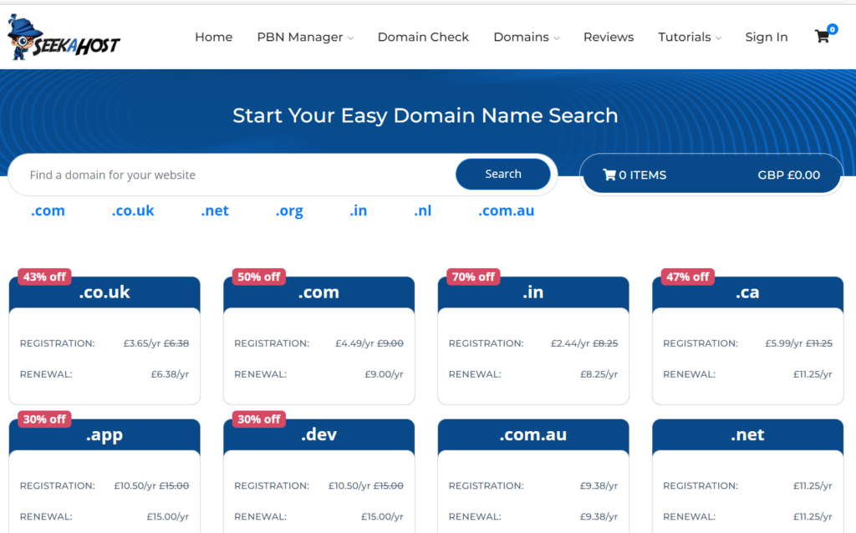The width and height of the screenshot is (856, 533).
Task: Click the .nl extension shortcut
Action: pyautogui.click(x=422, y=211)
